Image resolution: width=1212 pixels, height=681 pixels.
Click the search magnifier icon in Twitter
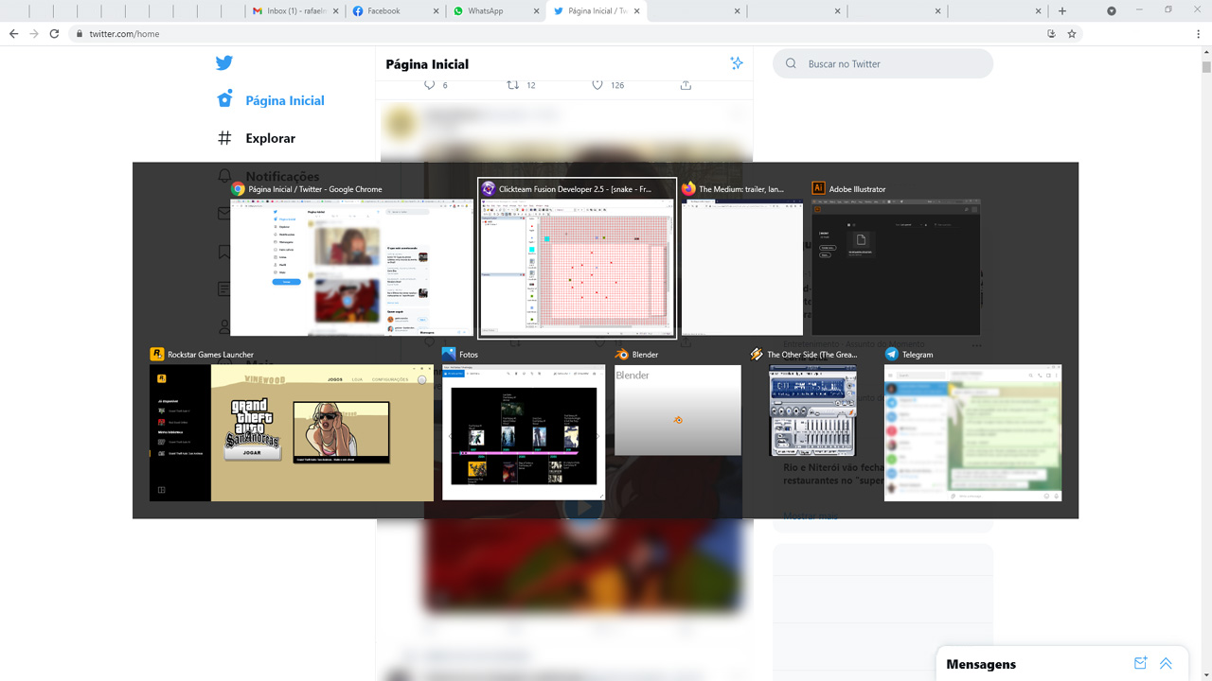[x=791, y=63]
